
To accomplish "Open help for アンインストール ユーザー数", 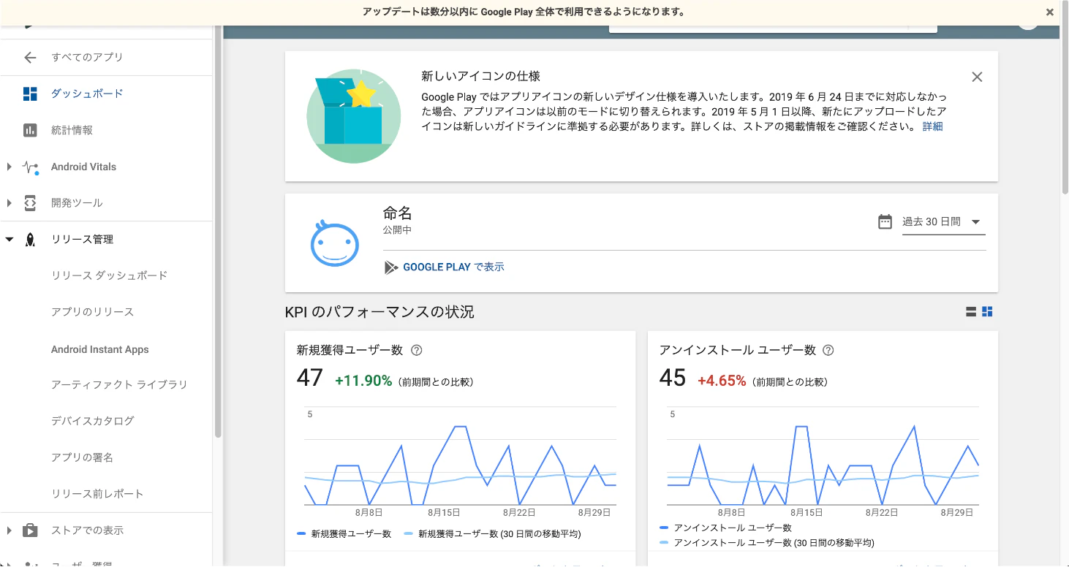I will pos(828,350).
